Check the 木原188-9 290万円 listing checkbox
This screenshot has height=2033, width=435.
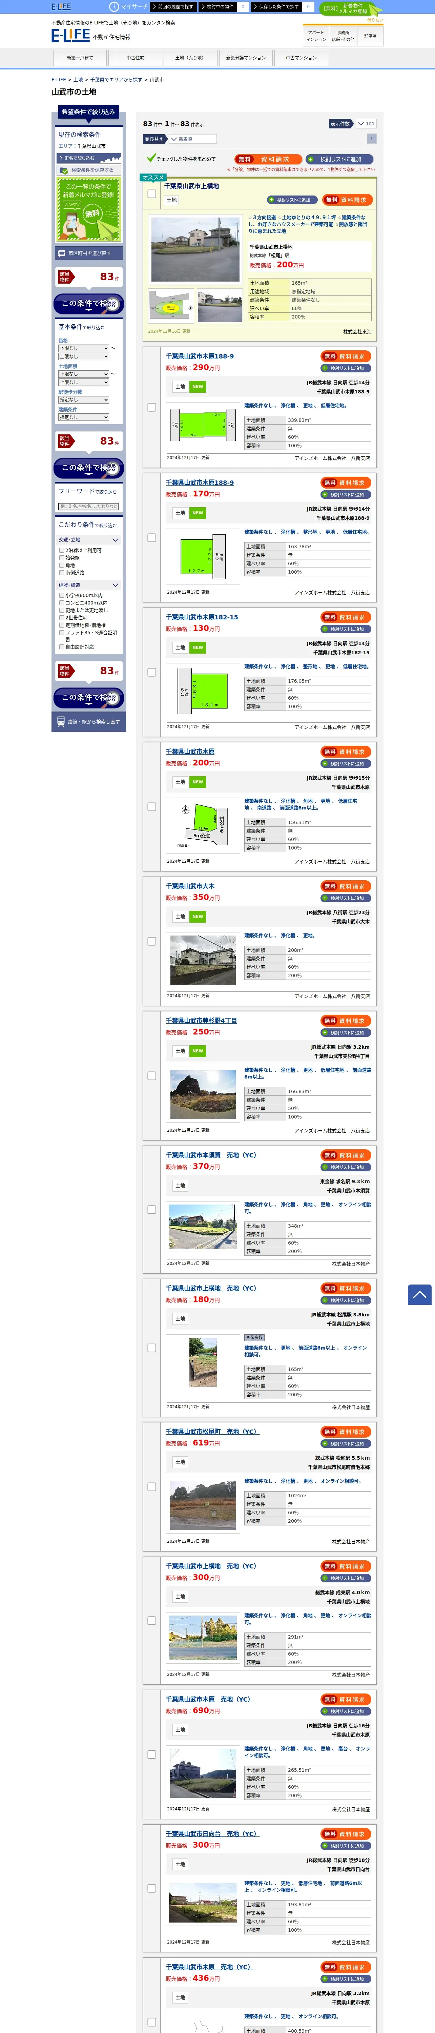(x=151, y=407)
